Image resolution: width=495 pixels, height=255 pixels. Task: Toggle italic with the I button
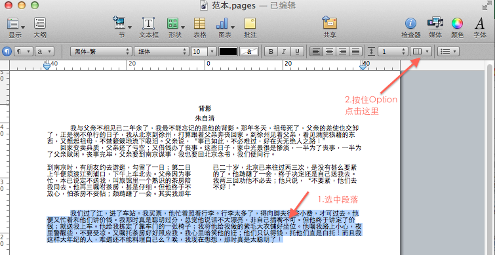[284, 51]
